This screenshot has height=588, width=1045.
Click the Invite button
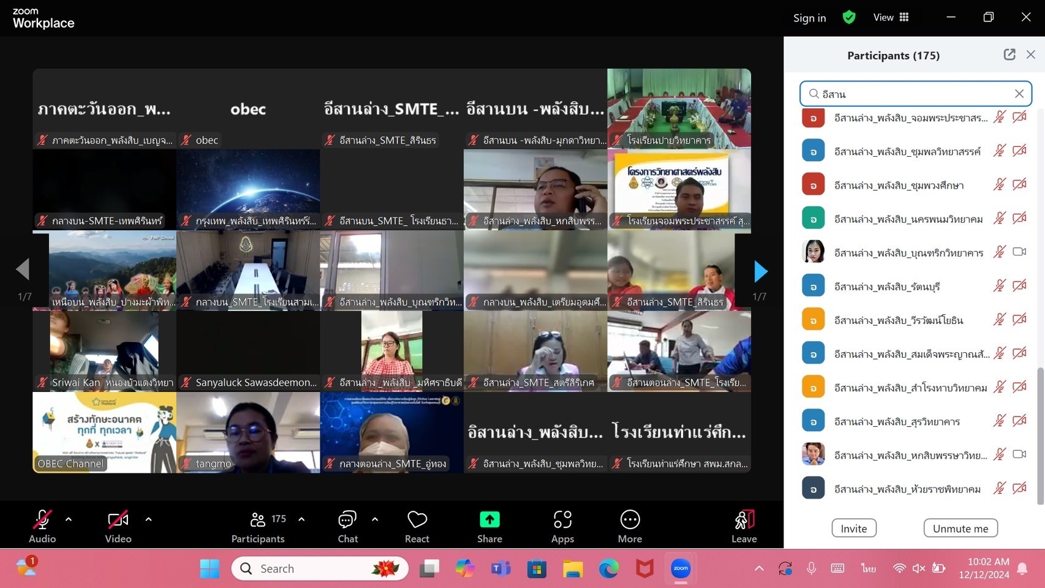pos(853,528)
